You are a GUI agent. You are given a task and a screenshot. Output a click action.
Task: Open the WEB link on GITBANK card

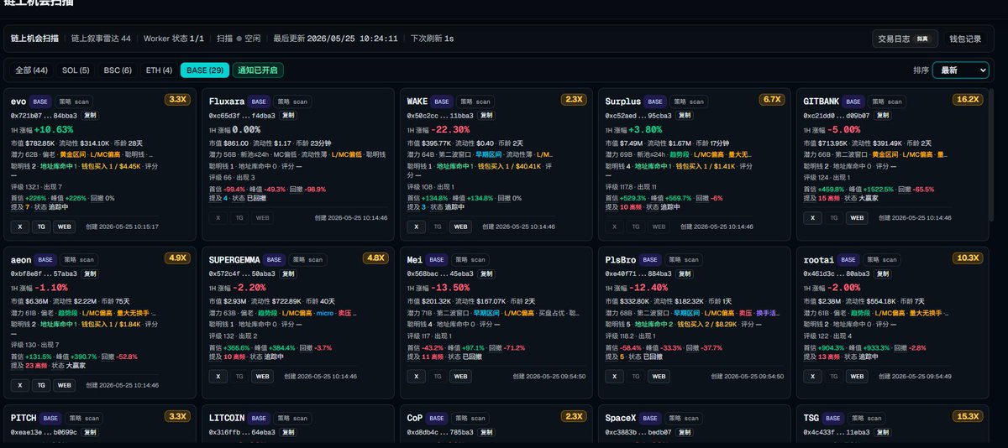[858, 217]
